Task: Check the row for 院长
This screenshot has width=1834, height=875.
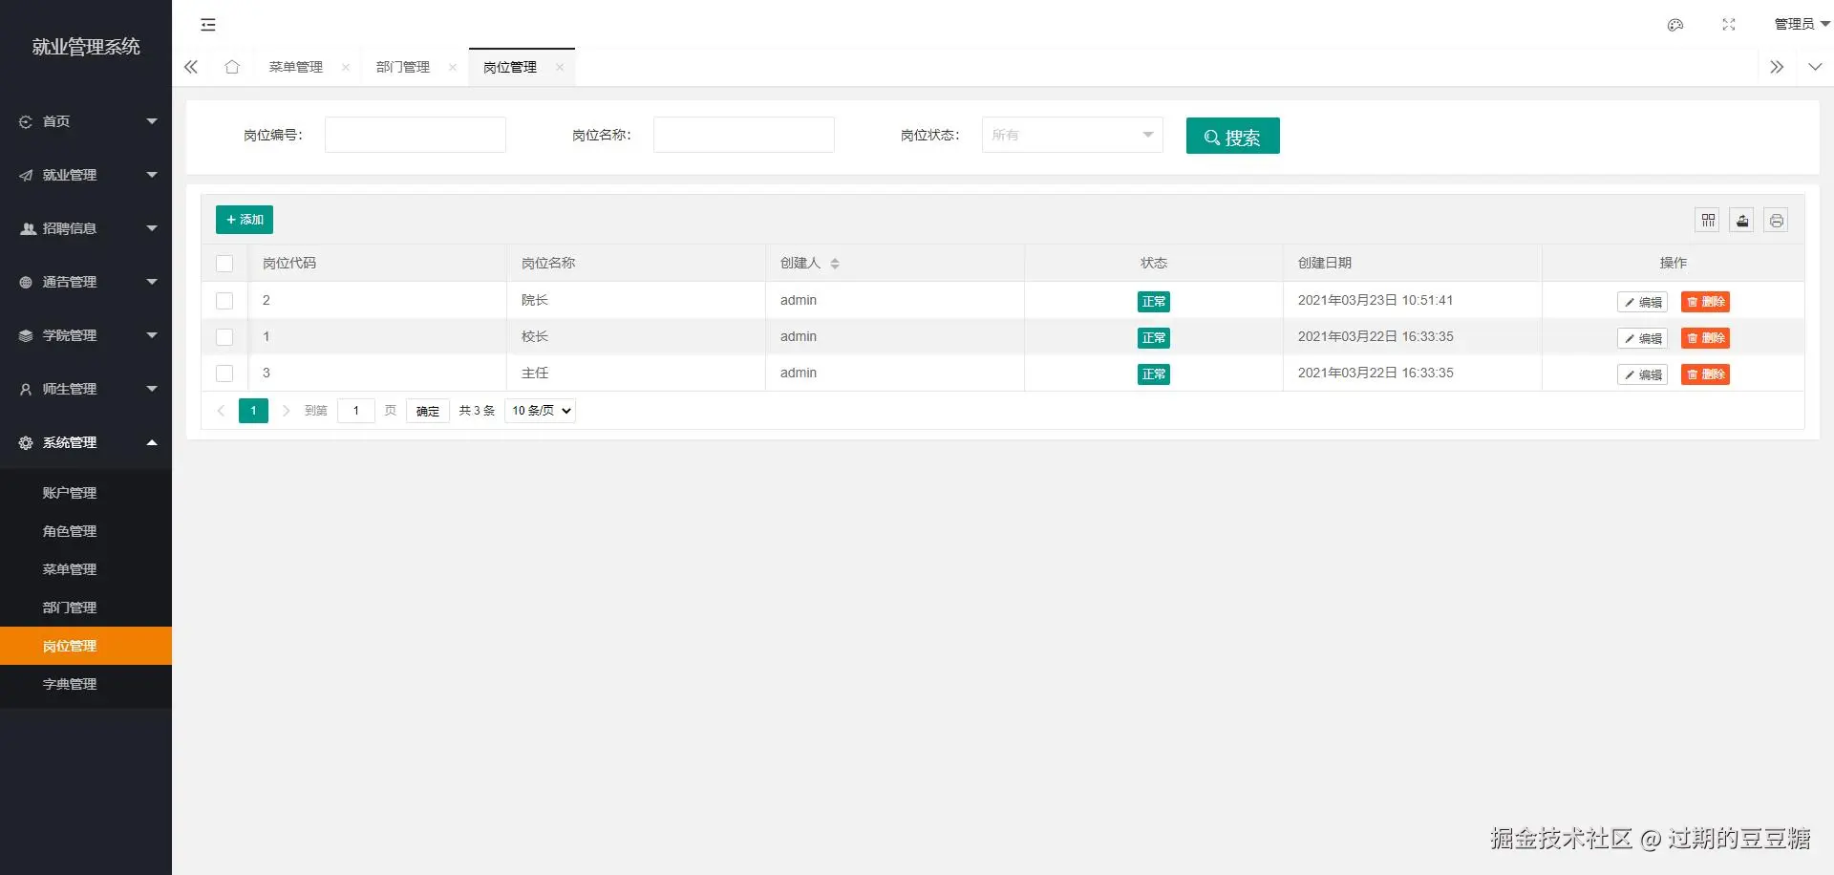Action: [x=224, y=301]
